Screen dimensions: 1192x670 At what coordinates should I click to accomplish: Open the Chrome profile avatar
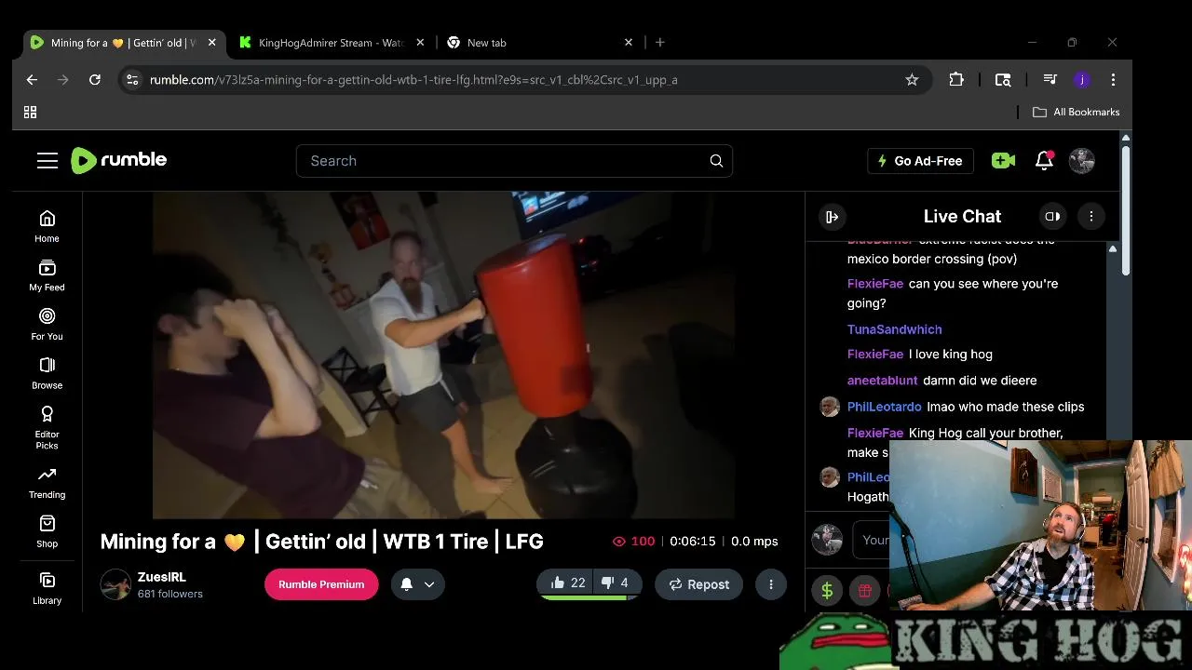click(x=1082, y=80)
